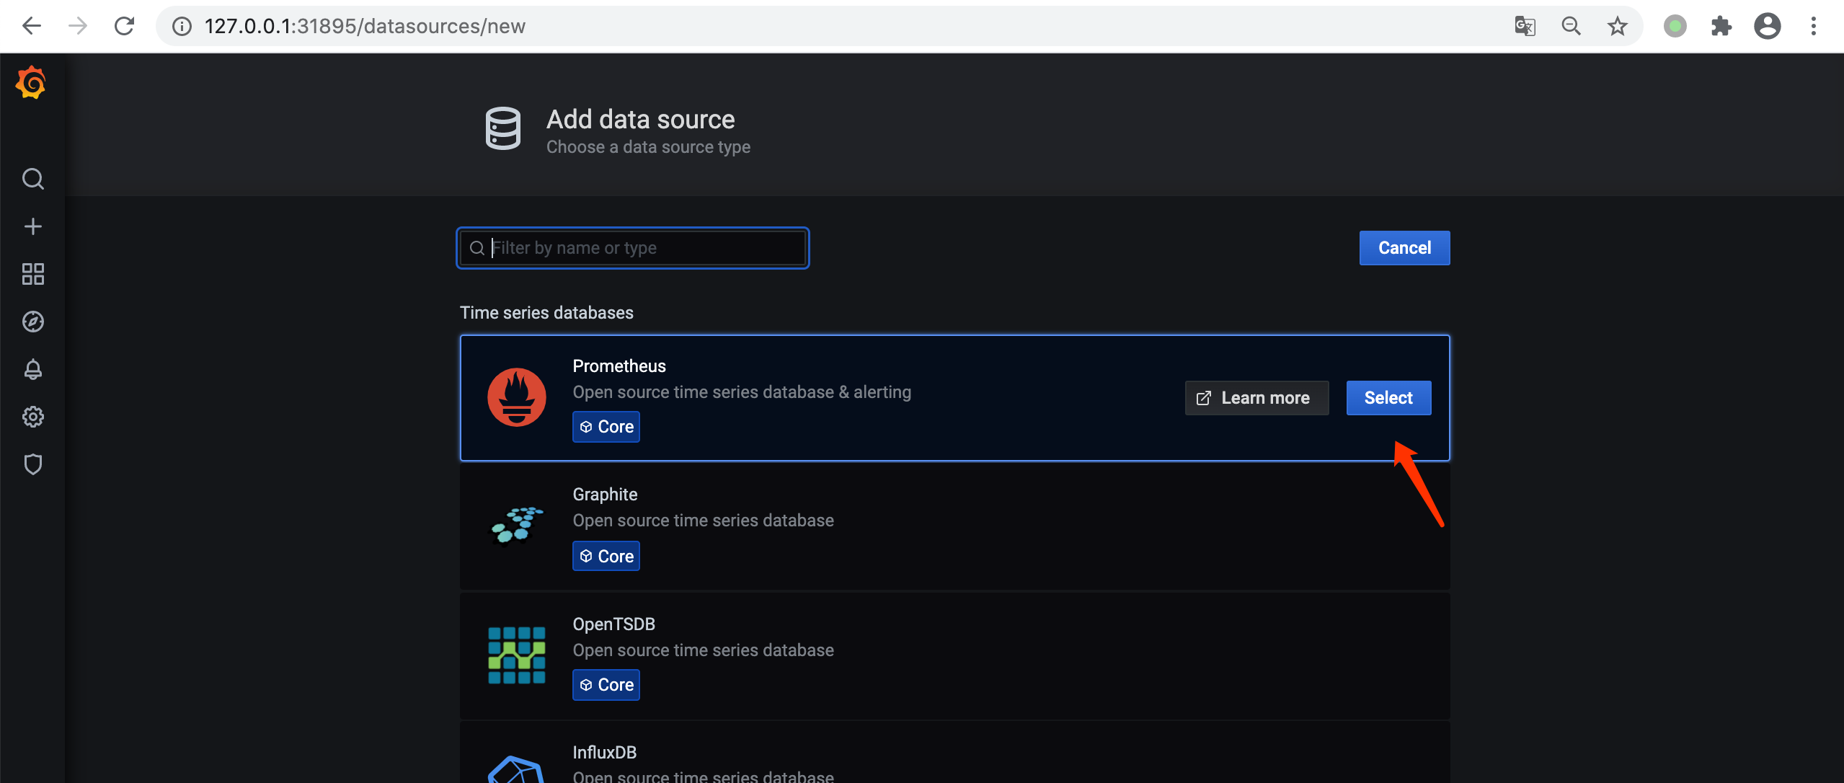The height and width of the screenshot is (783, 1844).
Task: Open the Server Admin shield icon
Action: click(x=32, y=464)
